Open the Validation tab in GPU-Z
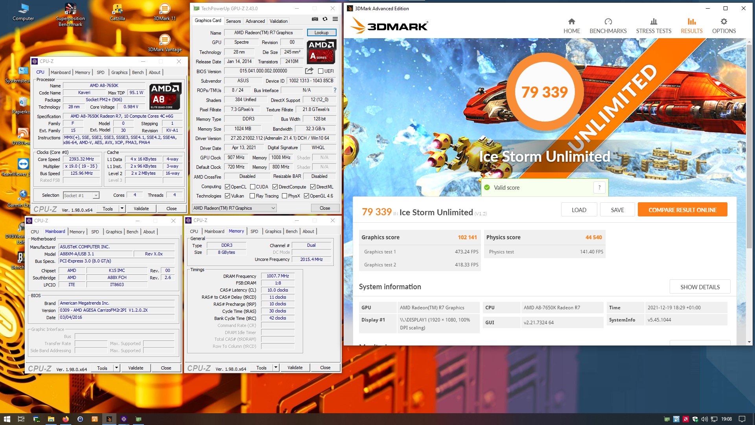This screenshot has height=425, width=755. [x=278, y=21]
